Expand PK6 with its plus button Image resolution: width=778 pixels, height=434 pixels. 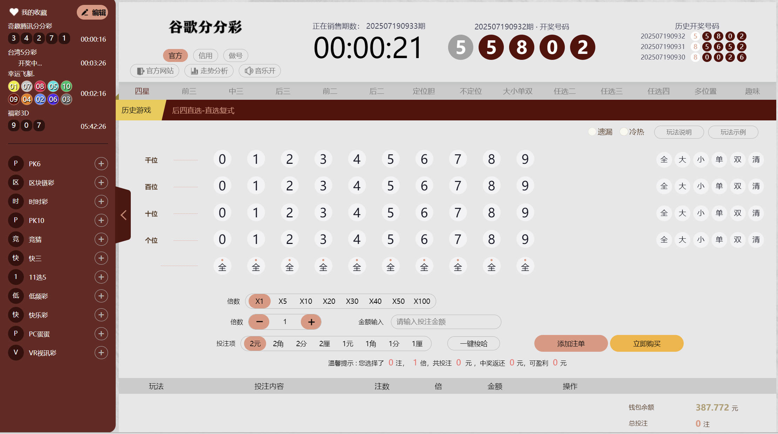[101, 163]
